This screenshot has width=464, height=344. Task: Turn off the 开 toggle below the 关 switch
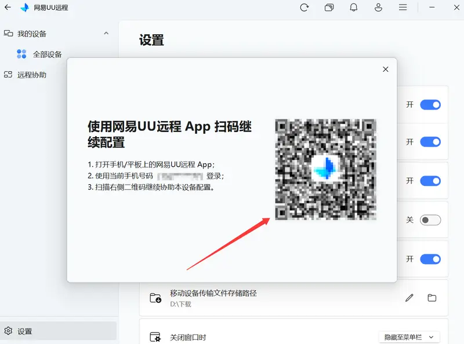click(430, 259)
